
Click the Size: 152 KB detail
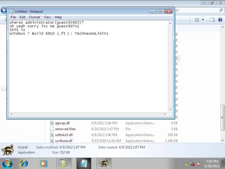pyautogui.click(x=61, y=152)
